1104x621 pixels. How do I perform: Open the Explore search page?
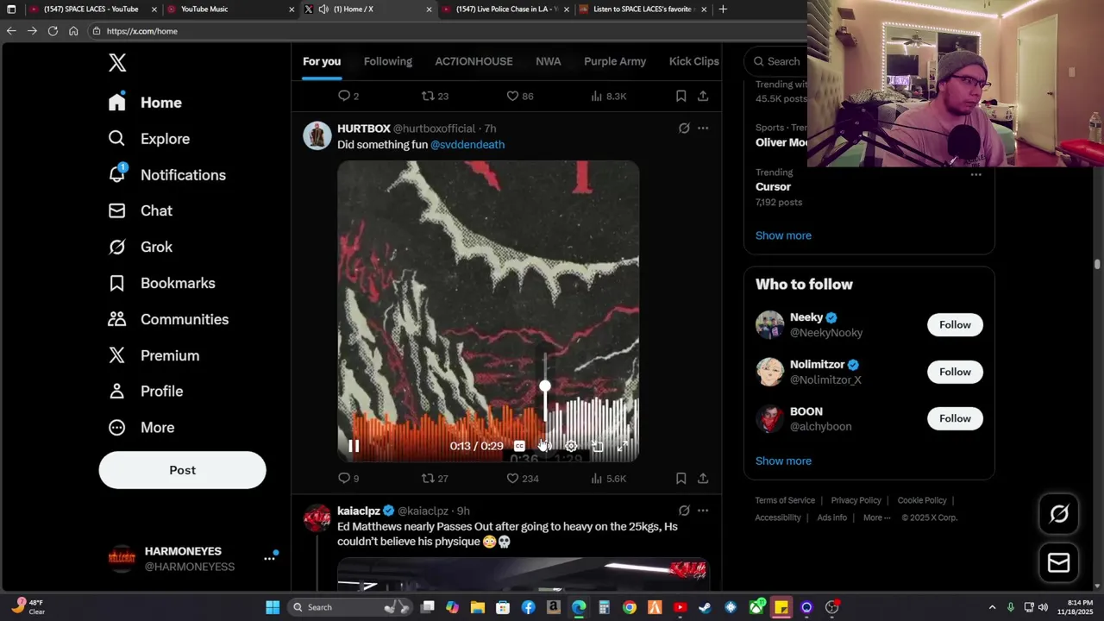(x=148, y=139)
